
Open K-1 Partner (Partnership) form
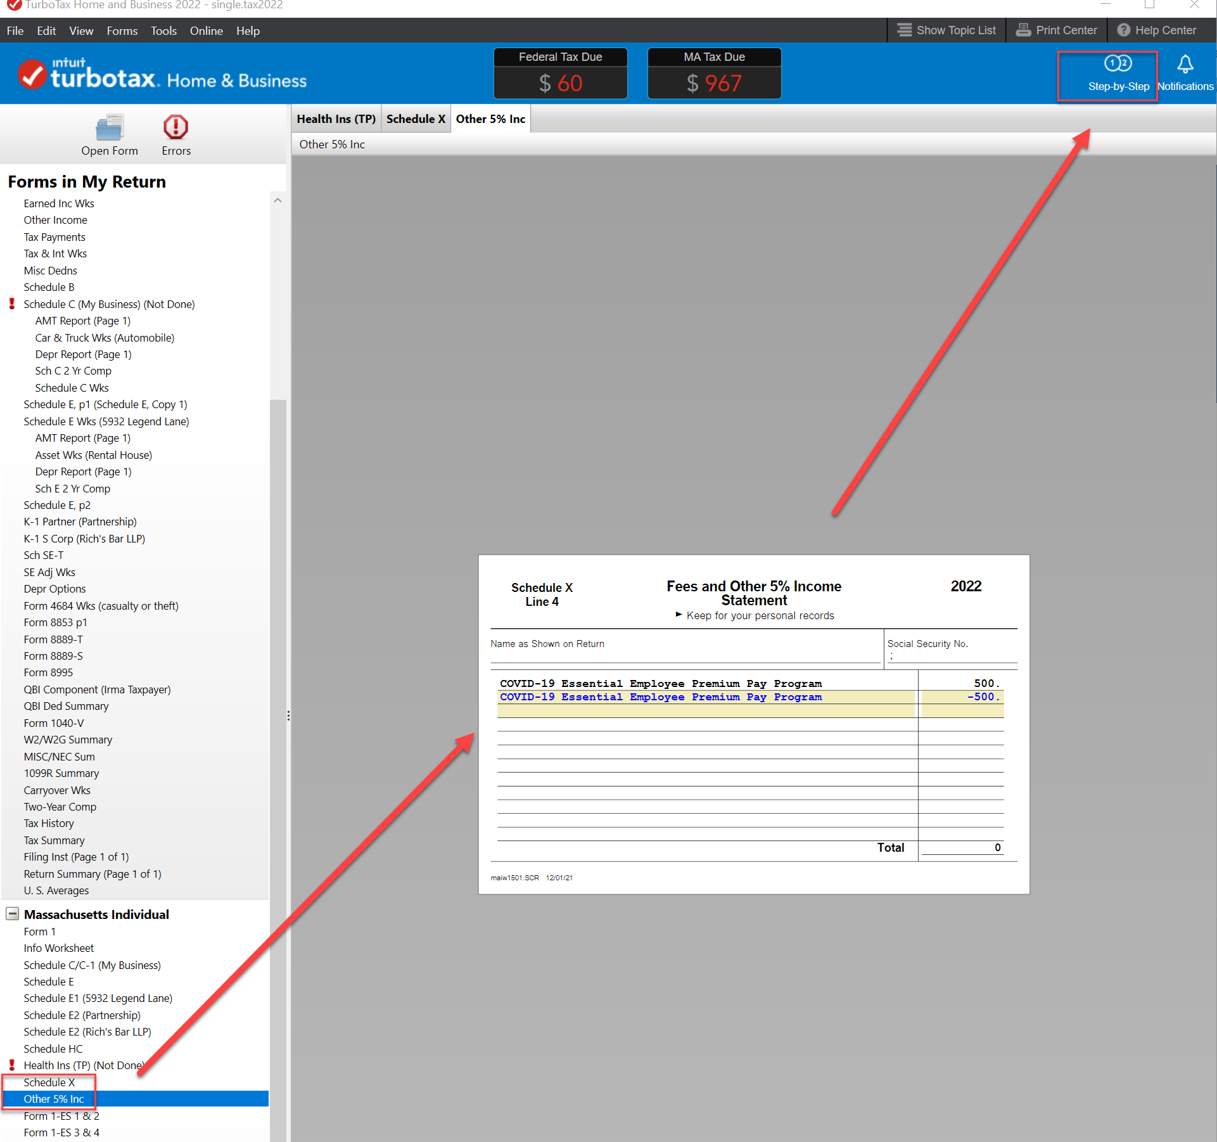pyautogui.click(x=80, y=522)
